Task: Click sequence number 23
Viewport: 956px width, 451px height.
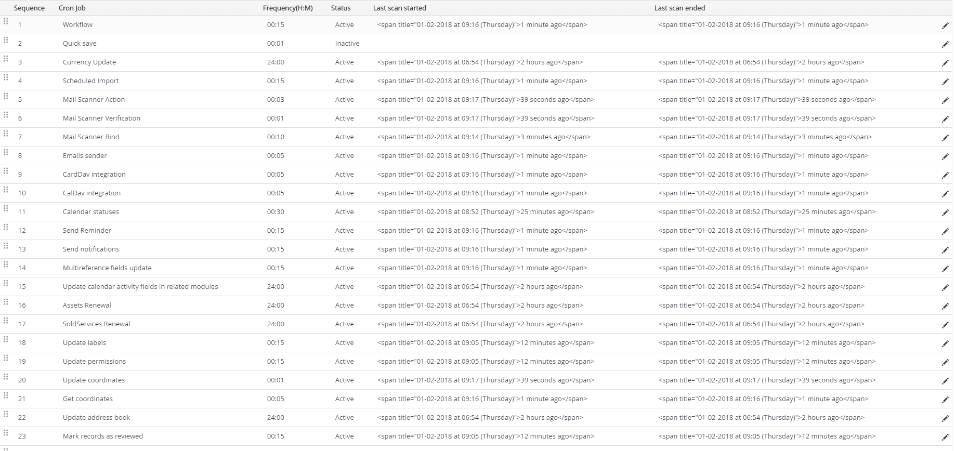Action: pyautogui.click(x=22, y=436)
